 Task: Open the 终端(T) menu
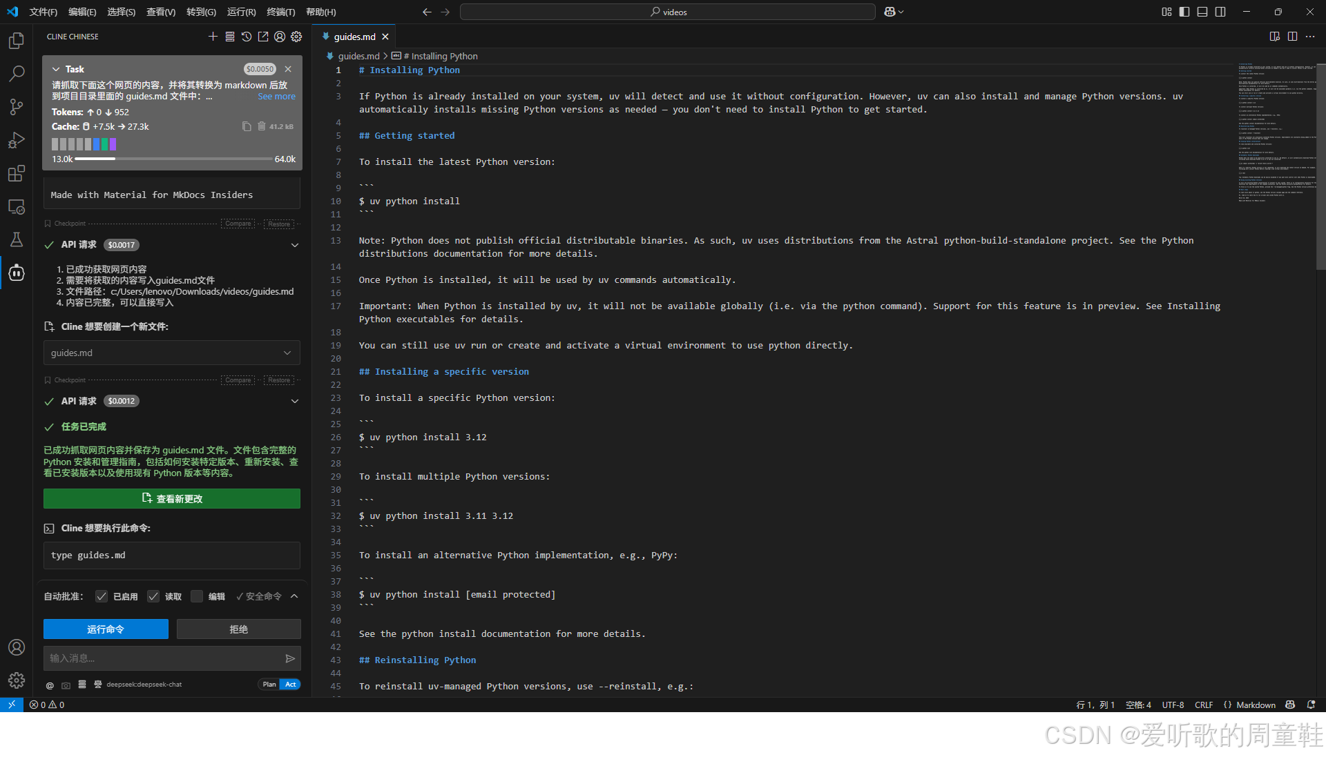click(x=281, y=12)
